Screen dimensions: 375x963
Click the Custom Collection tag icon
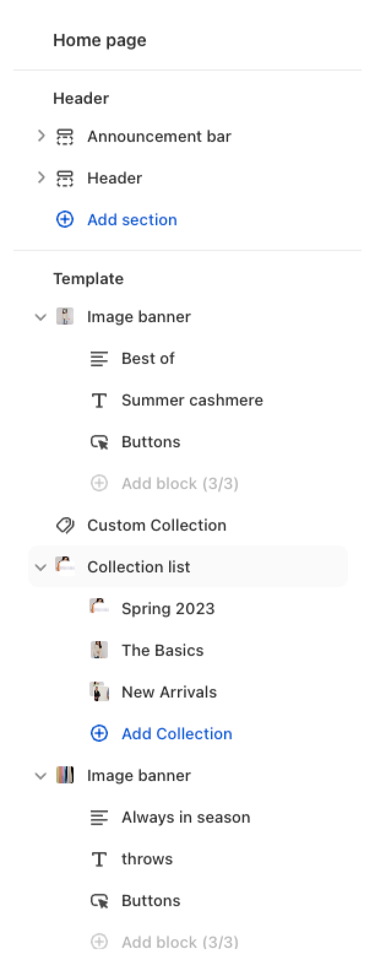point(65,525)
